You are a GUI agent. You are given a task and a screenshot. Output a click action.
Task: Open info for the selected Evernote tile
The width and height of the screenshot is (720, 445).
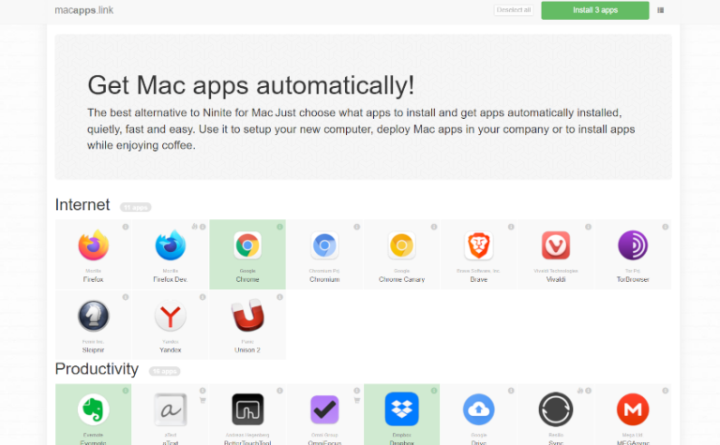(x=126, y=391)
